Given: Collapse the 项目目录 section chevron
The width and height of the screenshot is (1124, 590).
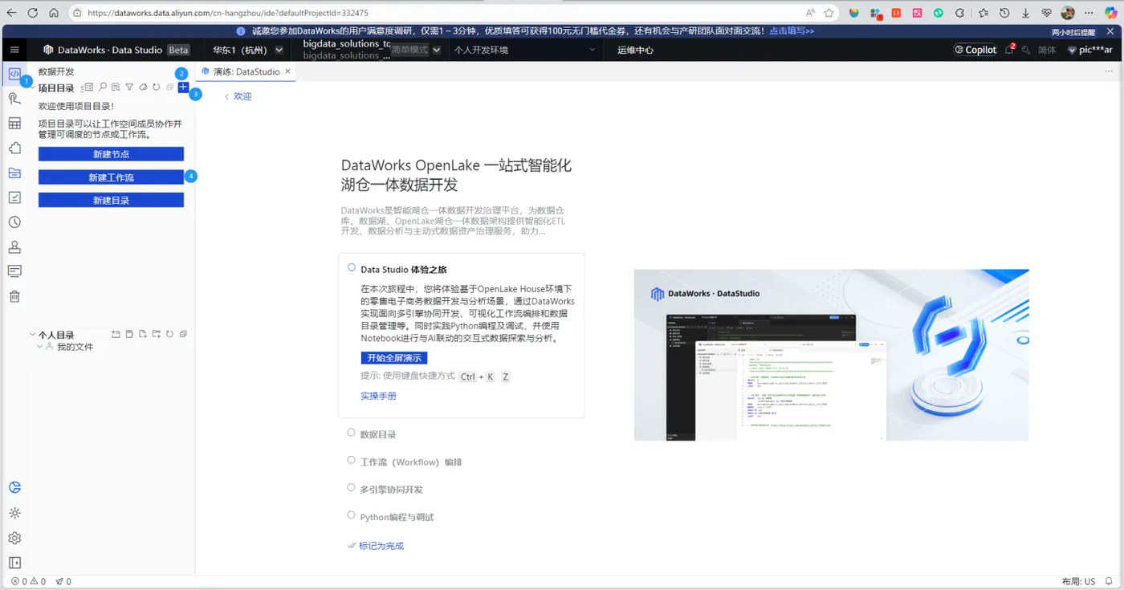Looking at the screenshot, I should 33,87.
